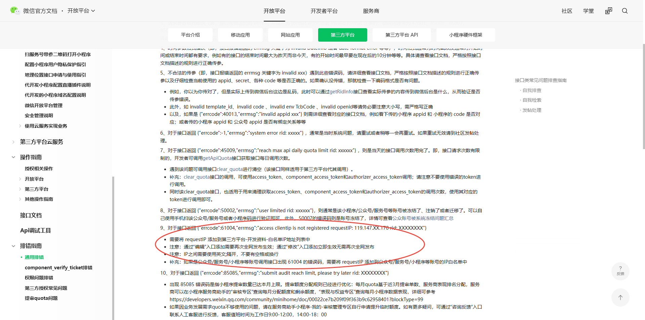Open the clear_quota link after 补充
Screen dimensions: 645x320
coord(197,177)
